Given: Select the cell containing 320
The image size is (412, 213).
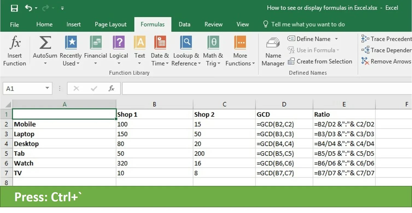Looking at the screenshot, I should pyautogui.click(x=155, y=163).
